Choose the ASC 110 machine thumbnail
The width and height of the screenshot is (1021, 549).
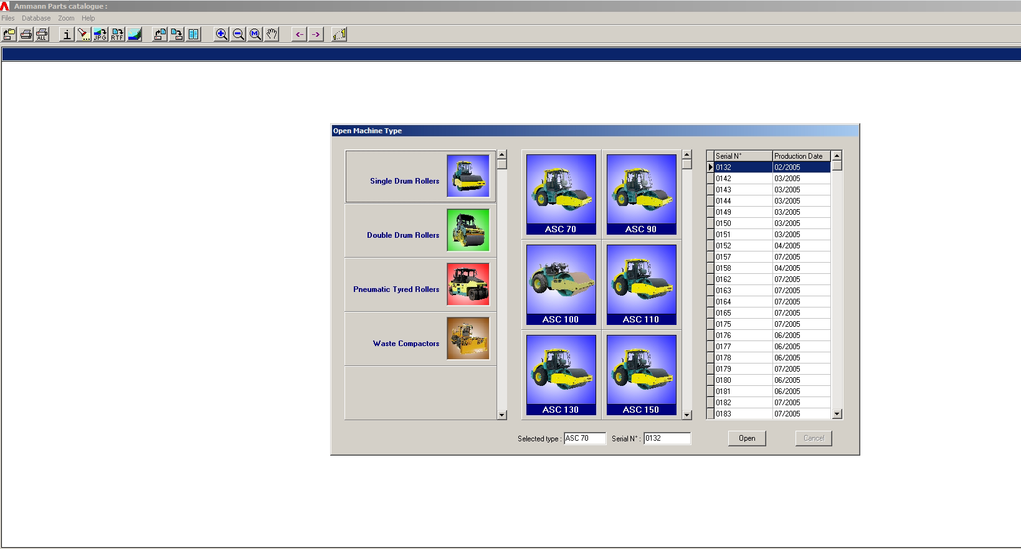(641, 284)
